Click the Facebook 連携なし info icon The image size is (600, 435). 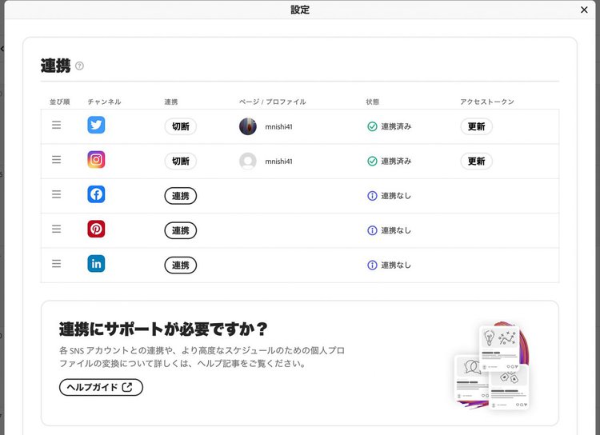[372, 196]
